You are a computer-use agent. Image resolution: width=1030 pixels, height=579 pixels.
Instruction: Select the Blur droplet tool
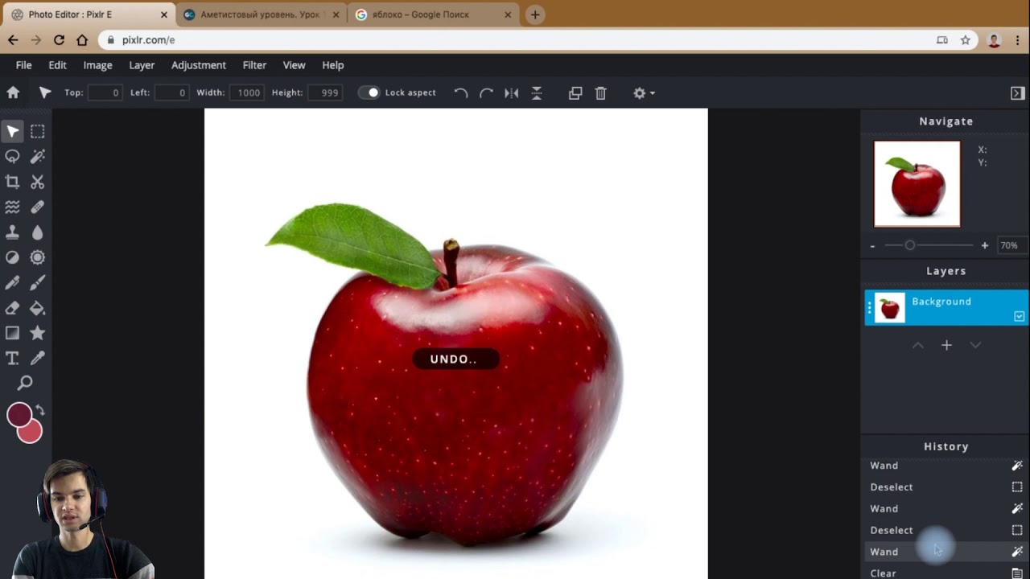coord(38,232)
